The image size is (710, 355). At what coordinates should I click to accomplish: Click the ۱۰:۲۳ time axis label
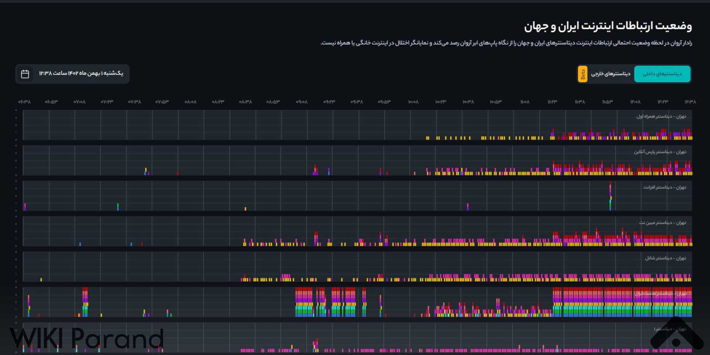(x=441, y=102)
